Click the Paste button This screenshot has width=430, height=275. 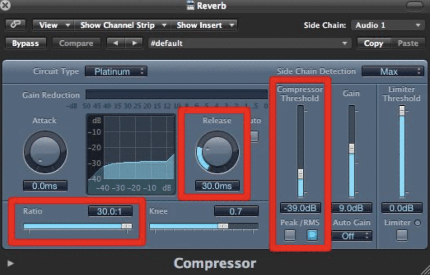[408, 43]
